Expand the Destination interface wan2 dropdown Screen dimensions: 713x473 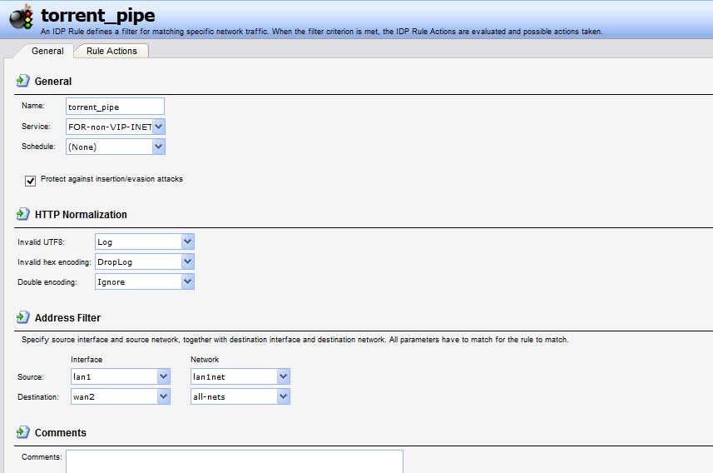pyautogui.click(x=163, y=396)
